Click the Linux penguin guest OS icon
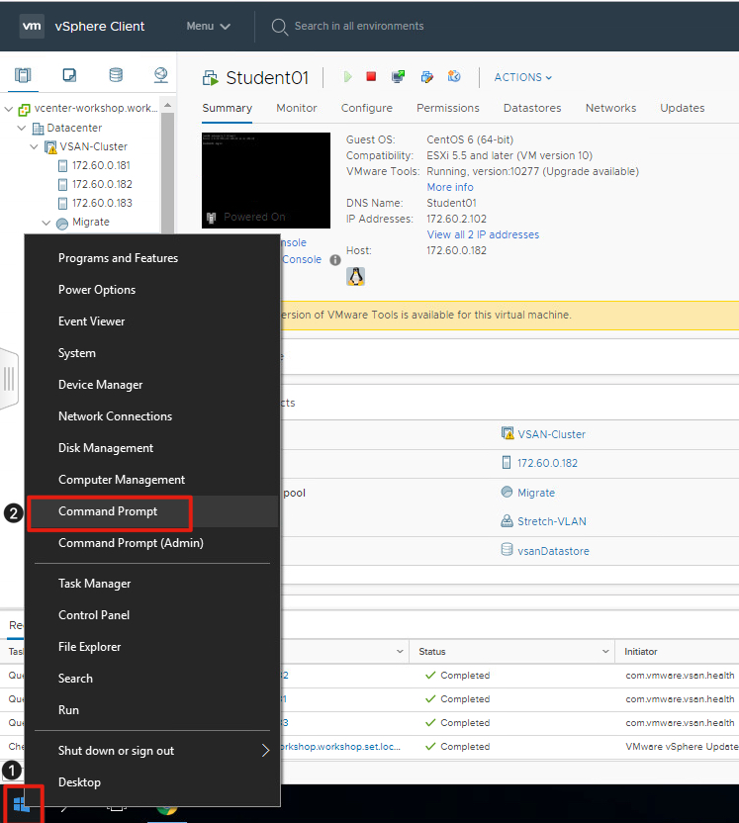739x823 pixels. (355, 276)
